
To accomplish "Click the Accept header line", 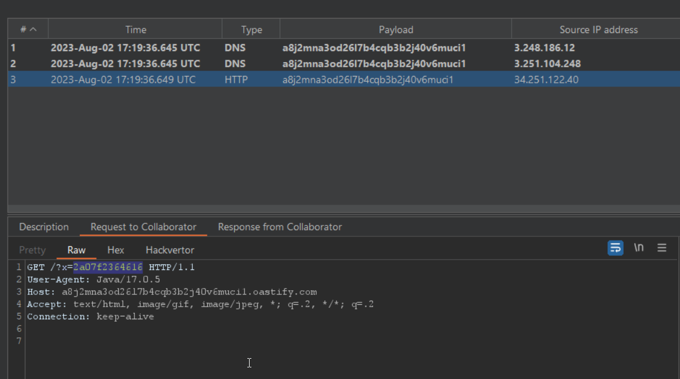I will 200,304.
